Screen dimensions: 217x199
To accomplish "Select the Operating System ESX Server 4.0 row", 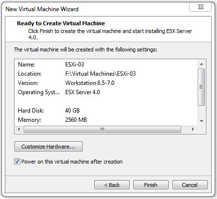I will point(106,92).
